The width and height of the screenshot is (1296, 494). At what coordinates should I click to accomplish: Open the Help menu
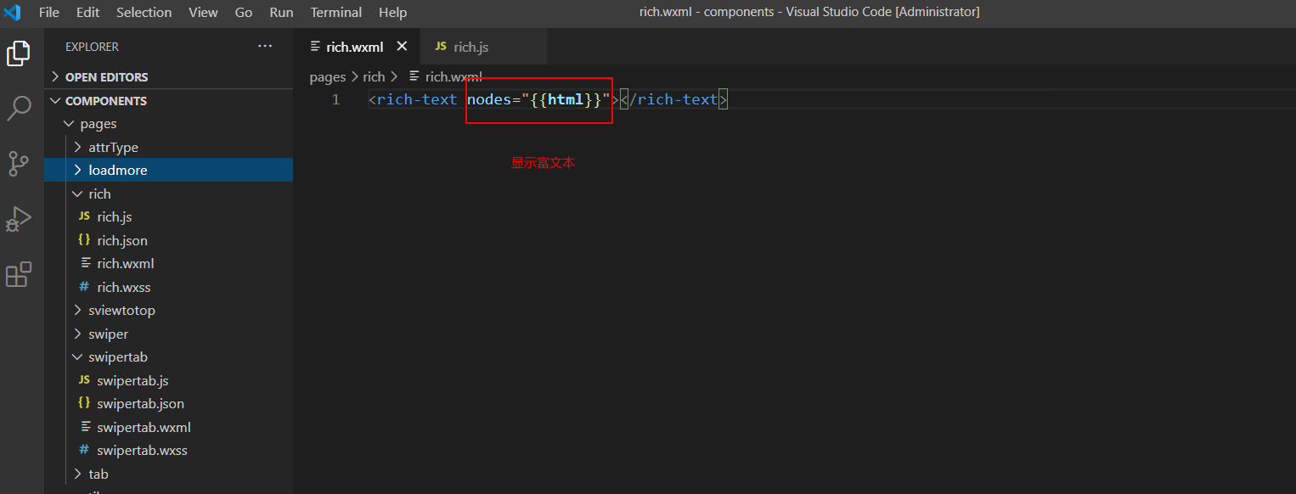(x=392, y=12)
